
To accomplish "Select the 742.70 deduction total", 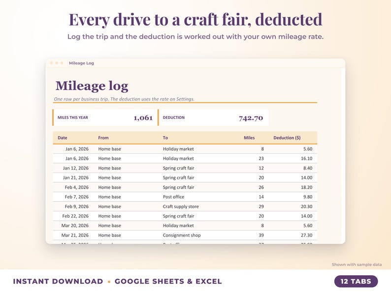I will (251, 118).
